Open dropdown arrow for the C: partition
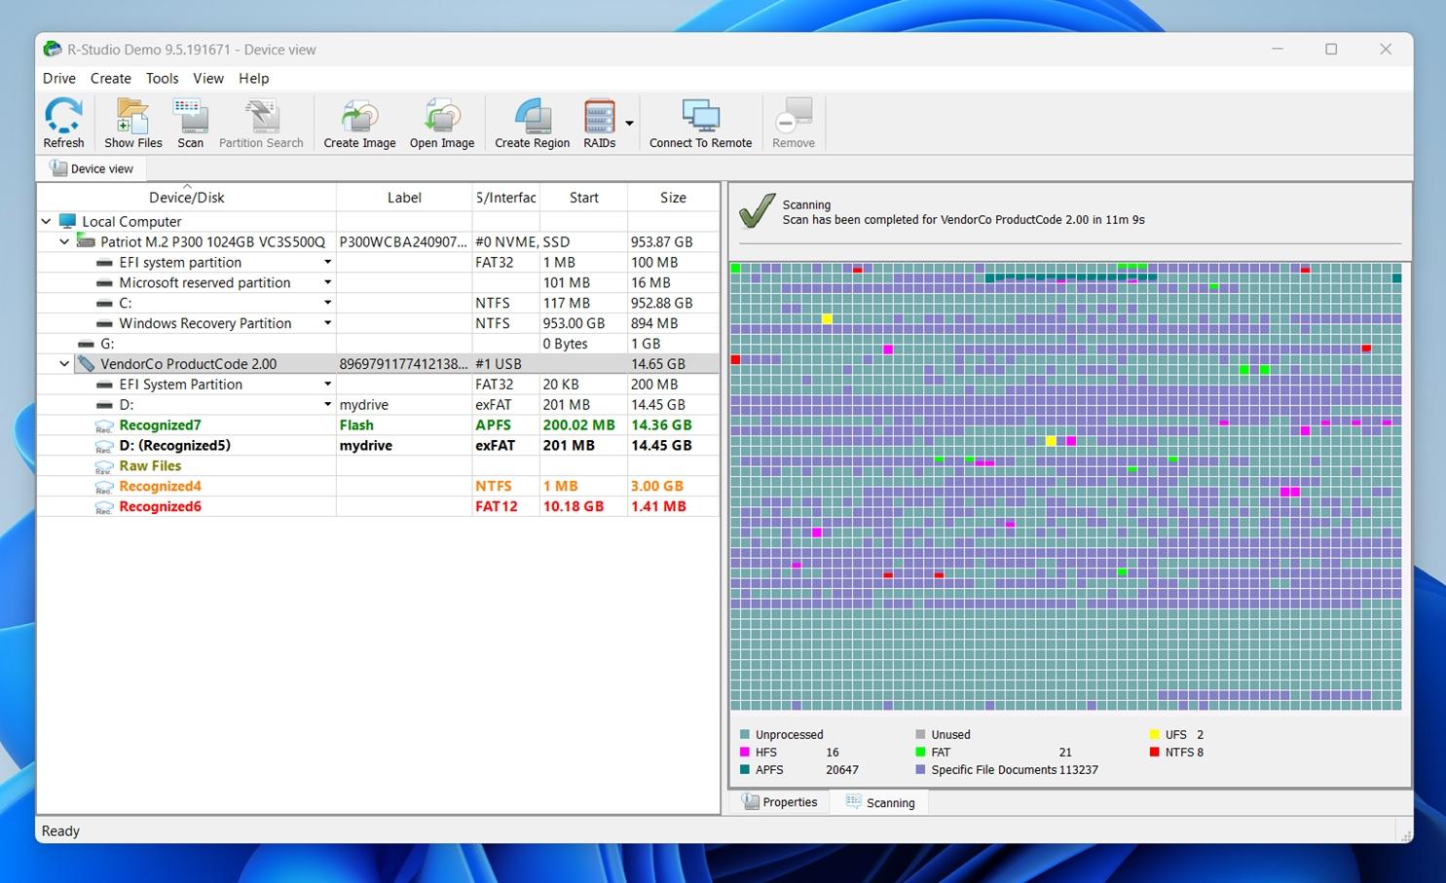1446x883 pixels. point(327,303)
